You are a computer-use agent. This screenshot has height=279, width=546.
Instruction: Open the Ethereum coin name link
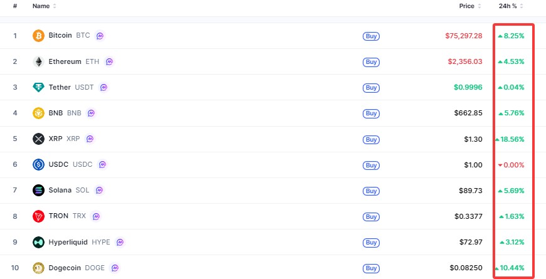[x=65, y=61]
